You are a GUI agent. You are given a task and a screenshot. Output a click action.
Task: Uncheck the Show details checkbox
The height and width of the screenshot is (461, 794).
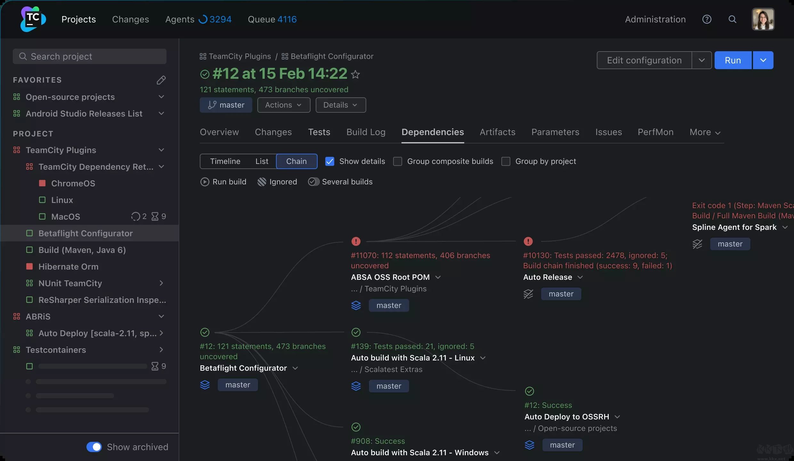pos(329,161)
